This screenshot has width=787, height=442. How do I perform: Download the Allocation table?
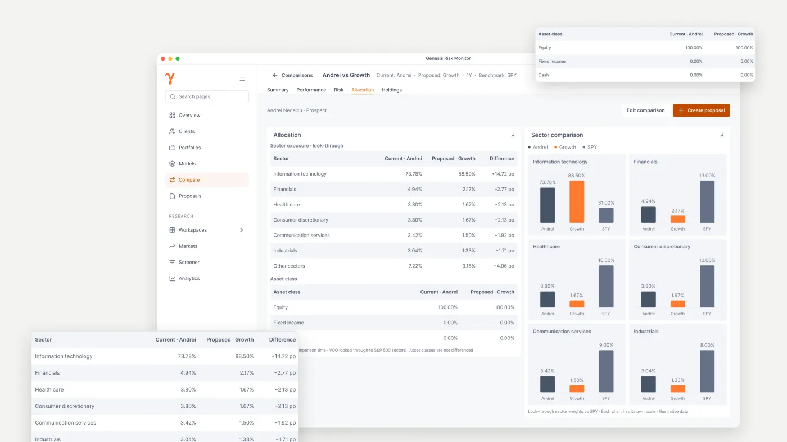point(513,135)
